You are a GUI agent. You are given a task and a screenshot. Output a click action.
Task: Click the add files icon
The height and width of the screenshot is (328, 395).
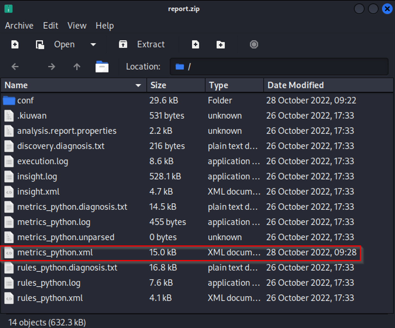[x=195, y=44]
